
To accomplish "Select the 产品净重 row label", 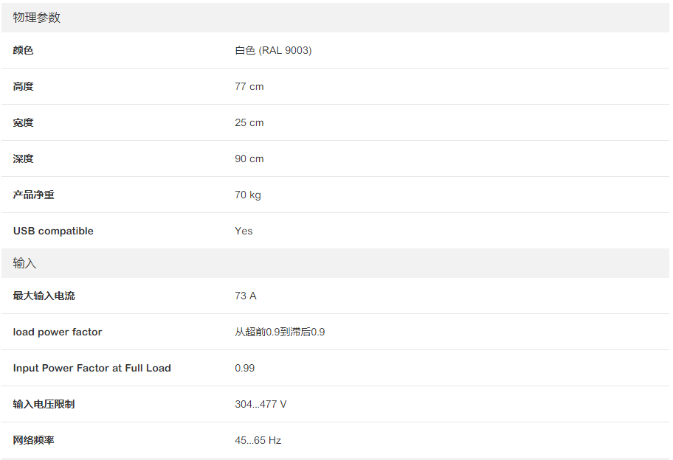I will pyautogui.click(x=33, y=195).
